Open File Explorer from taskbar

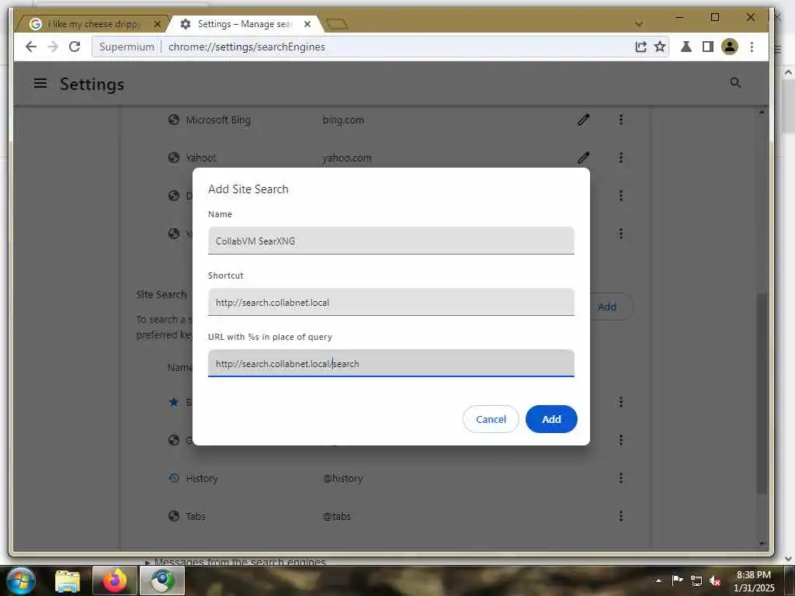coord(68,580)
